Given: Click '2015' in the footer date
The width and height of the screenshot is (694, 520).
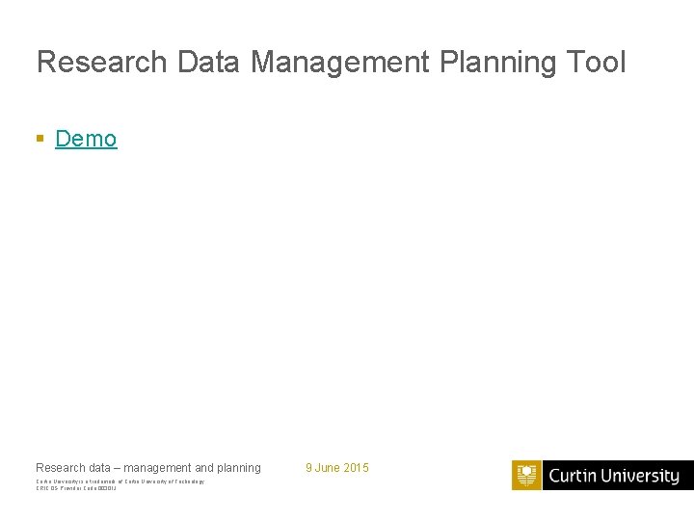Looking at the screenshot, I should [x=356, y=468].
